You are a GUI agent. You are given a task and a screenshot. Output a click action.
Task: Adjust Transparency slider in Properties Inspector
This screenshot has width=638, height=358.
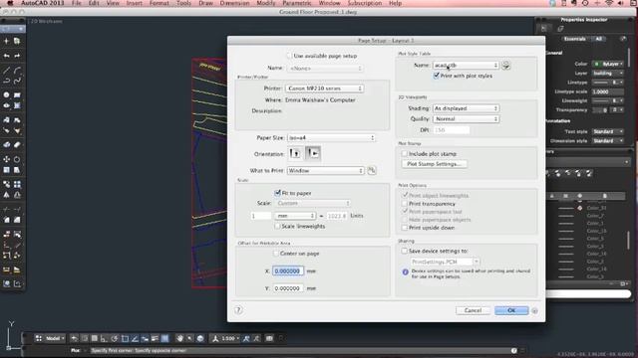pos(600,110)
